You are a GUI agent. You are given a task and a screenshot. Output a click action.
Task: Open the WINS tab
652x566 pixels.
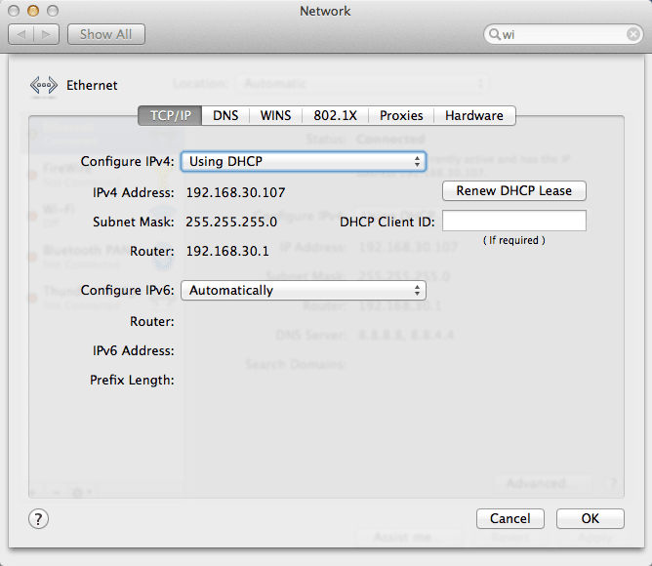click(x=275, y=115)
